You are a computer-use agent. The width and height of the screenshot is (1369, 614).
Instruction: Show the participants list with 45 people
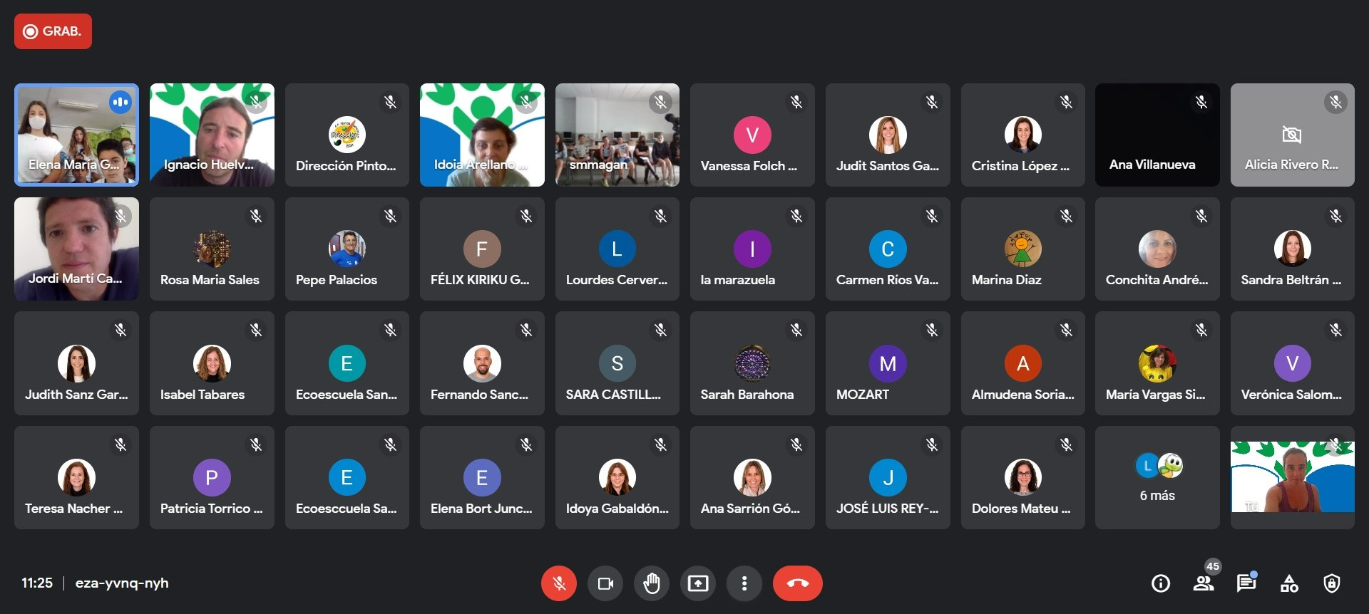click(x=1204, y=583)
